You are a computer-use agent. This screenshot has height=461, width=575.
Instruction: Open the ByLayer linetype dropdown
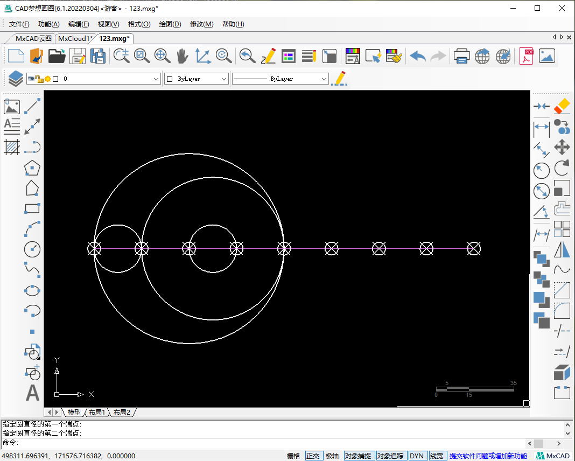[x=324, y=79]
